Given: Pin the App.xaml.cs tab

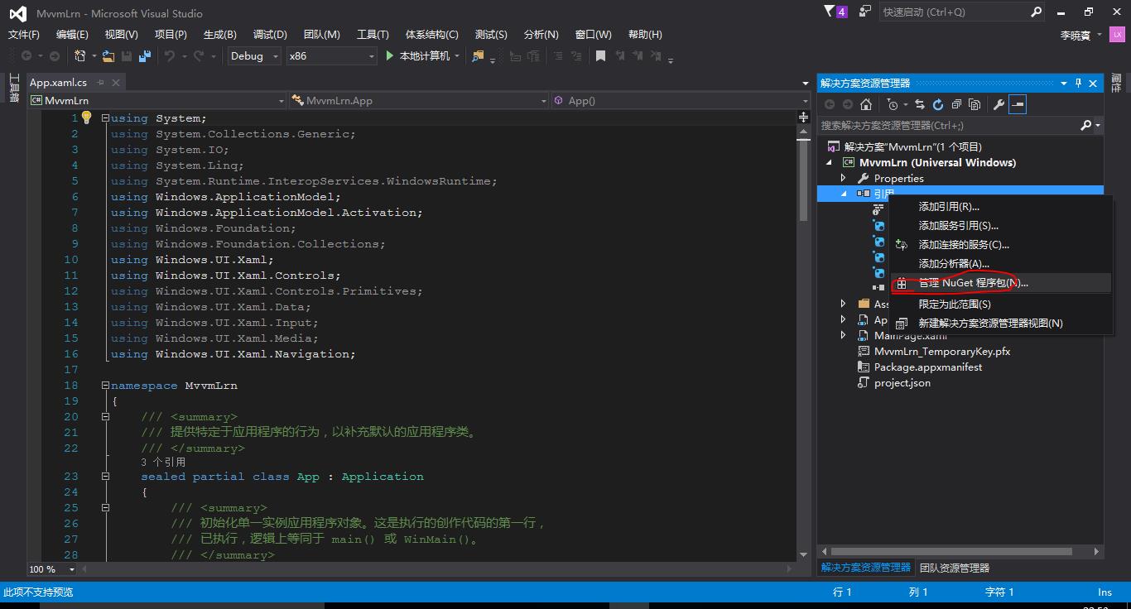Looking at the screenshot, I should tap(101, 82).
